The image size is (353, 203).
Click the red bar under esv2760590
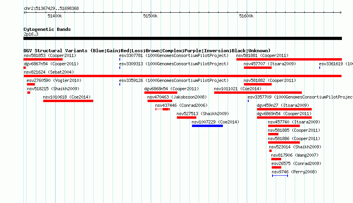(31, 84)
